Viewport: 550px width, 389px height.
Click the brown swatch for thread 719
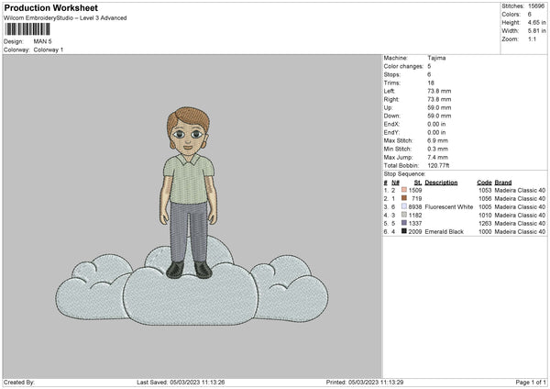[403, 198]
